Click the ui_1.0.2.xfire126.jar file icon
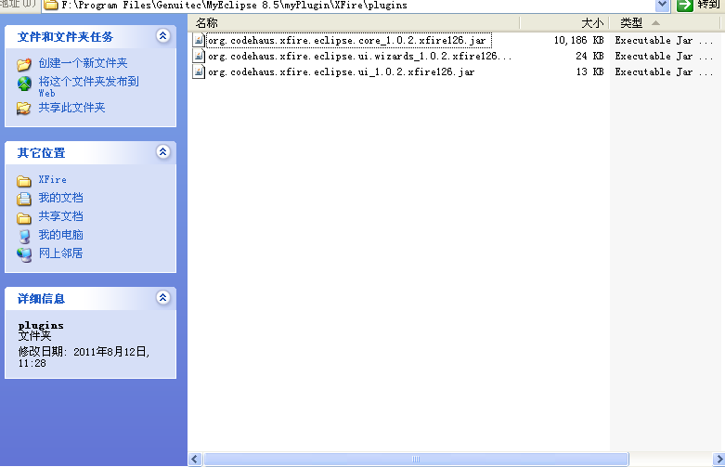The image size is (725, 467). 199,71
